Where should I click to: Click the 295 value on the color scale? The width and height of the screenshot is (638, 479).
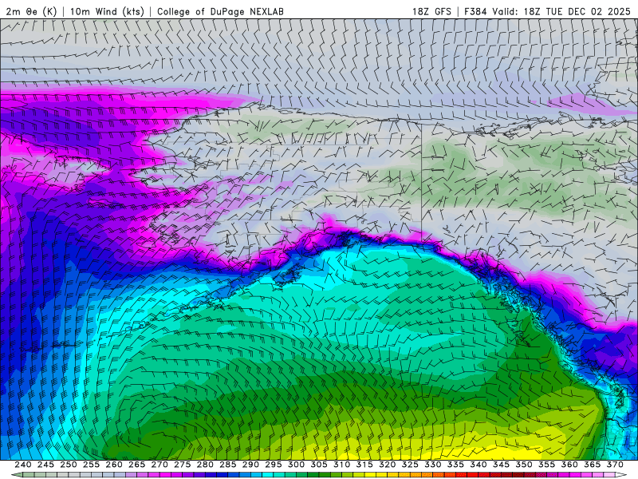coord(274,465)
